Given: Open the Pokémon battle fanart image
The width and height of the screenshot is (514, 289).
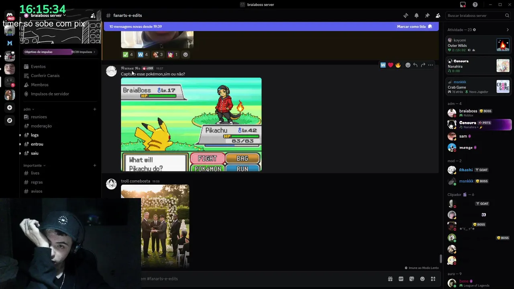Looking at the screenshot, I should pyautogui.click(x=191, y=124).
